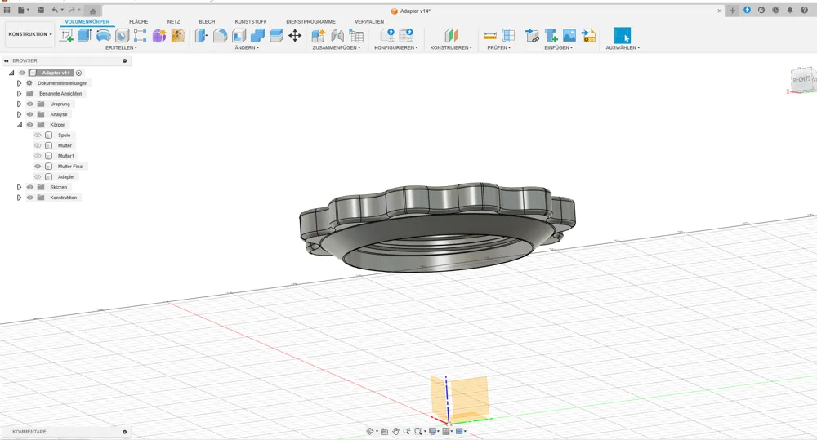Viewport: 817px width, 440px height.
Task: Click the Joint tool icon
Action: coord(337,35)
